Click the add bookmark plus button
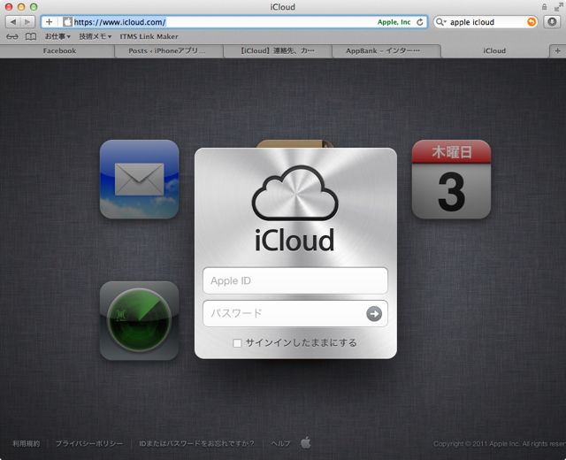Screen dimensions: 566x460 point(50,22)
